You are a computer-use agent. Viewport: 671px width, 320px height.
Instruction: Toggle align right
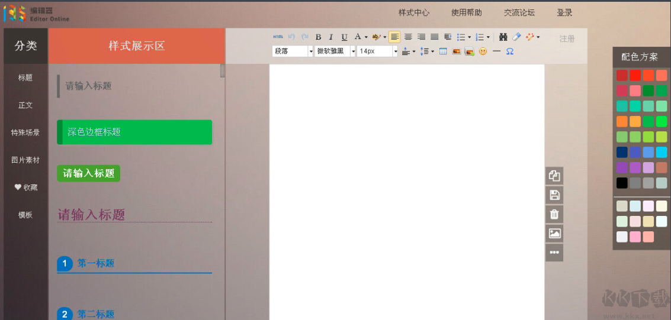[421, 37]
